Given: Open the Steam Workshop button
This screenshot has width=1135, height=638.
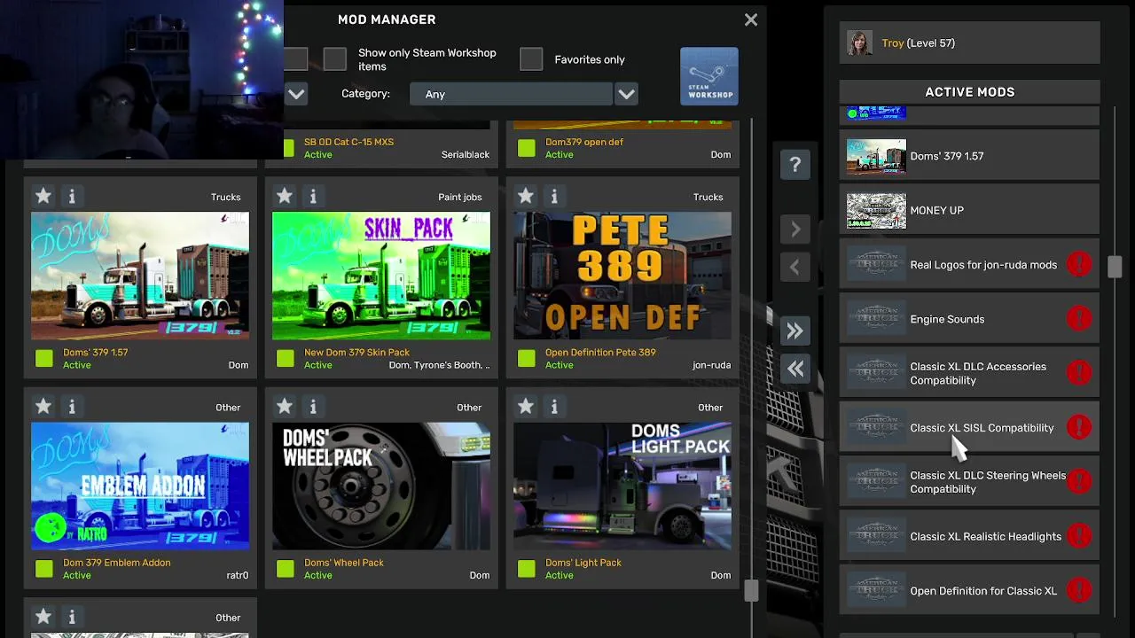Looking at the screenshot, I should coord(709,76).
